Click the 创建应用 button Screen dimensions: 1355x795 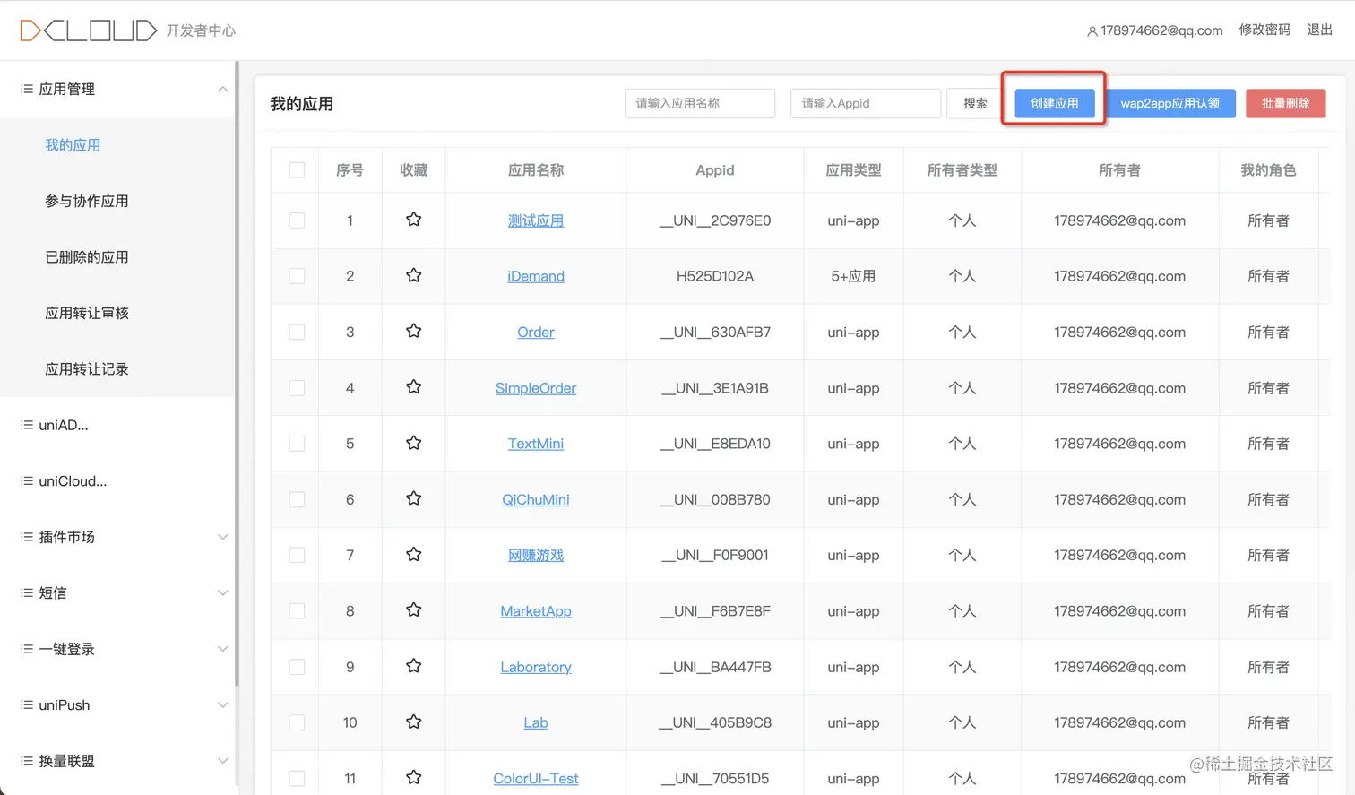click(x=1054, y=103)
